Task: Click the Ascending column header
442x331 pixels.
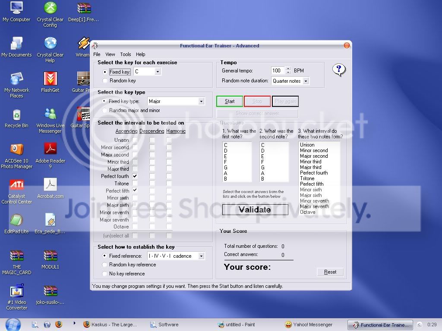Action: pyautogui.click(x=126, y=131)
